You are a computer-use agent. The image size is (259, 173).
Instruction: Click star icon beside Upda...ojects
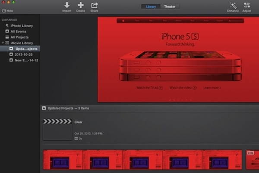pos(11,48)
